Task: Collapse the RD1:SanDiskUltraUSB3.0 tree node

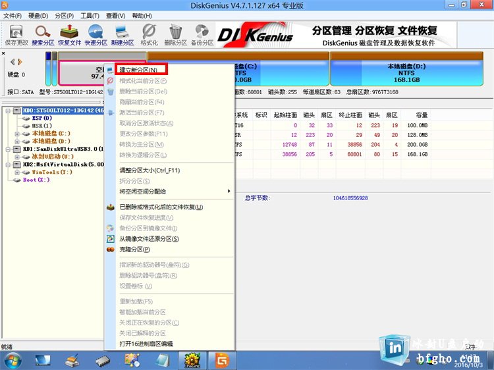Action: 8,149
